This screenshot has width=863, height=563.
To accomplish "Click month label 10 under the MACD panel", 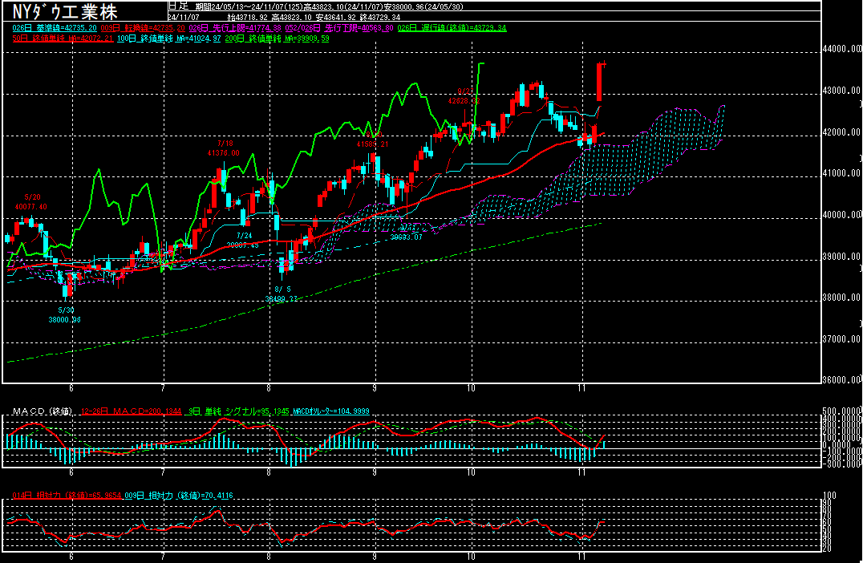I will [x=472, y=472].
